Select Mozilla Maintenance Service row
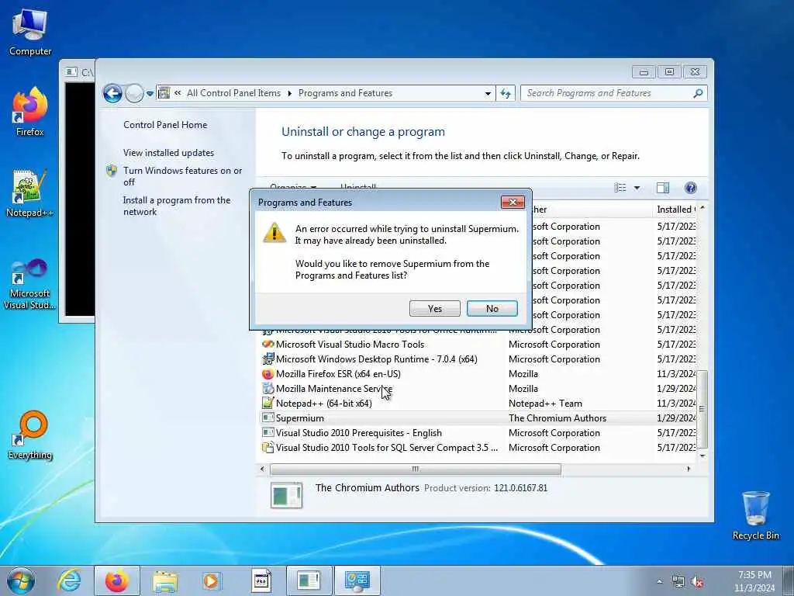794x596 pixels. coord(478,389)
